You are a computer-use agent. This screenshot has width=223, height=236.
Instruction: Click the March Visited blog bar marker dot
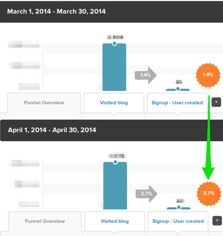point(115,44)
